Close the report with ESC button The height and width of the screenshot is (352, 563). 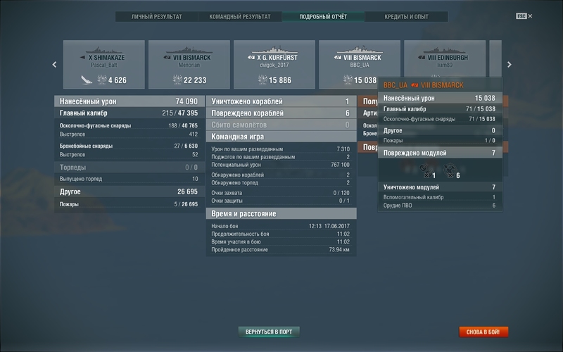click(524, 16)
